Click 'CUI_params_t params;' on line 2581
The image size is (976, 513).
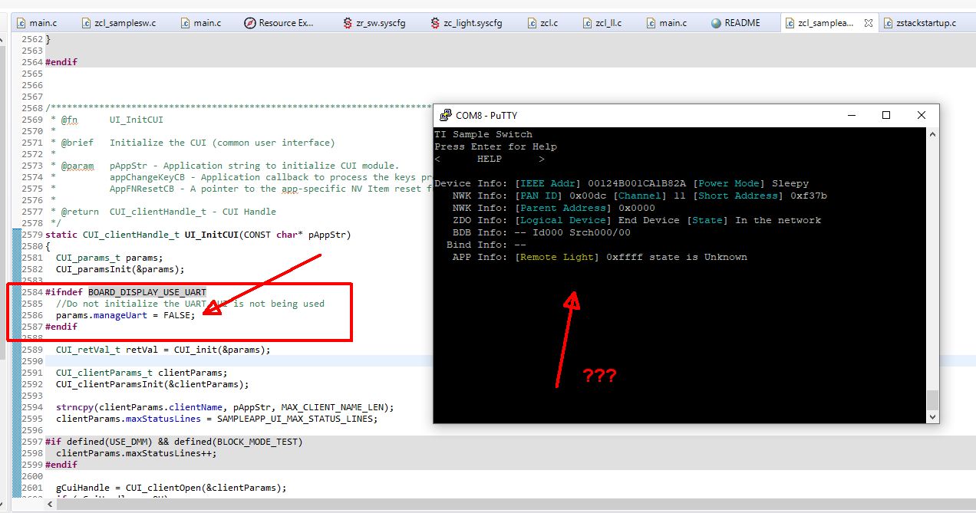coord(110,258)
